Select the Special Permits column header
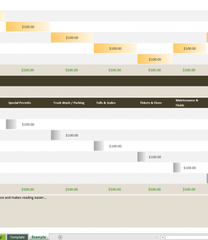Viewport: 208px width, 240px height. (20, 103)
